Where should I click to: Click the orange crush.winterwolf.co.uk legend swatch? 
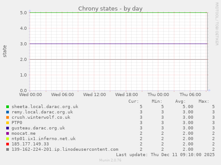pyautogui.click(x=8, y=117)
